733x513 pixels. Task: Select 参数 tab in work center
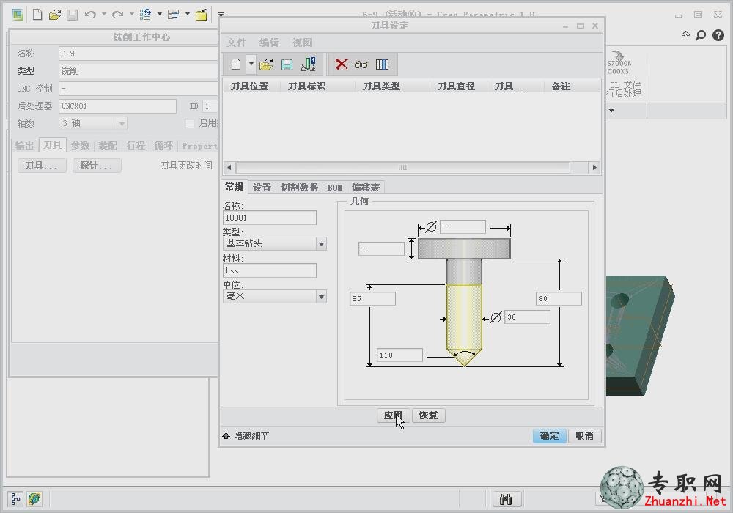[80, 146]
